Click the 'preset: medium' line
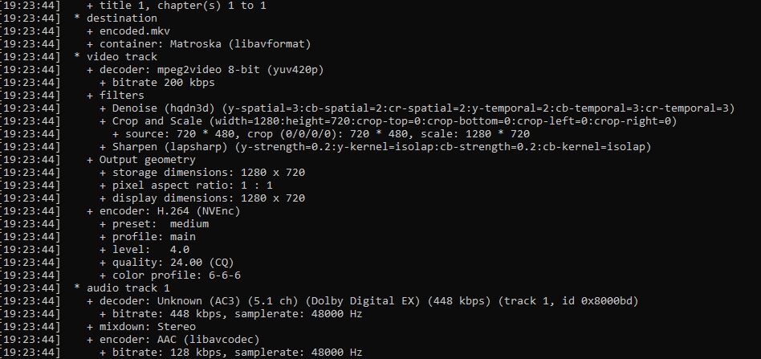 click(157, 223)
